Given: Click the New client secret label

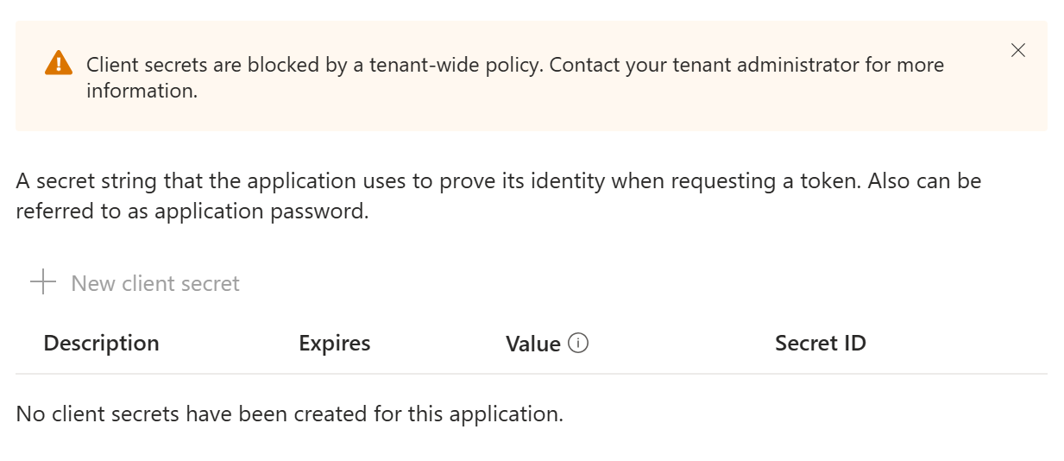Looking at the screenshot, I should tap(155, 283).
